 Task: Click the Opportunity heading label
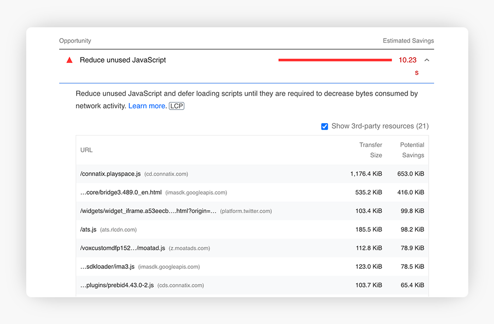[x=75, y=41]
